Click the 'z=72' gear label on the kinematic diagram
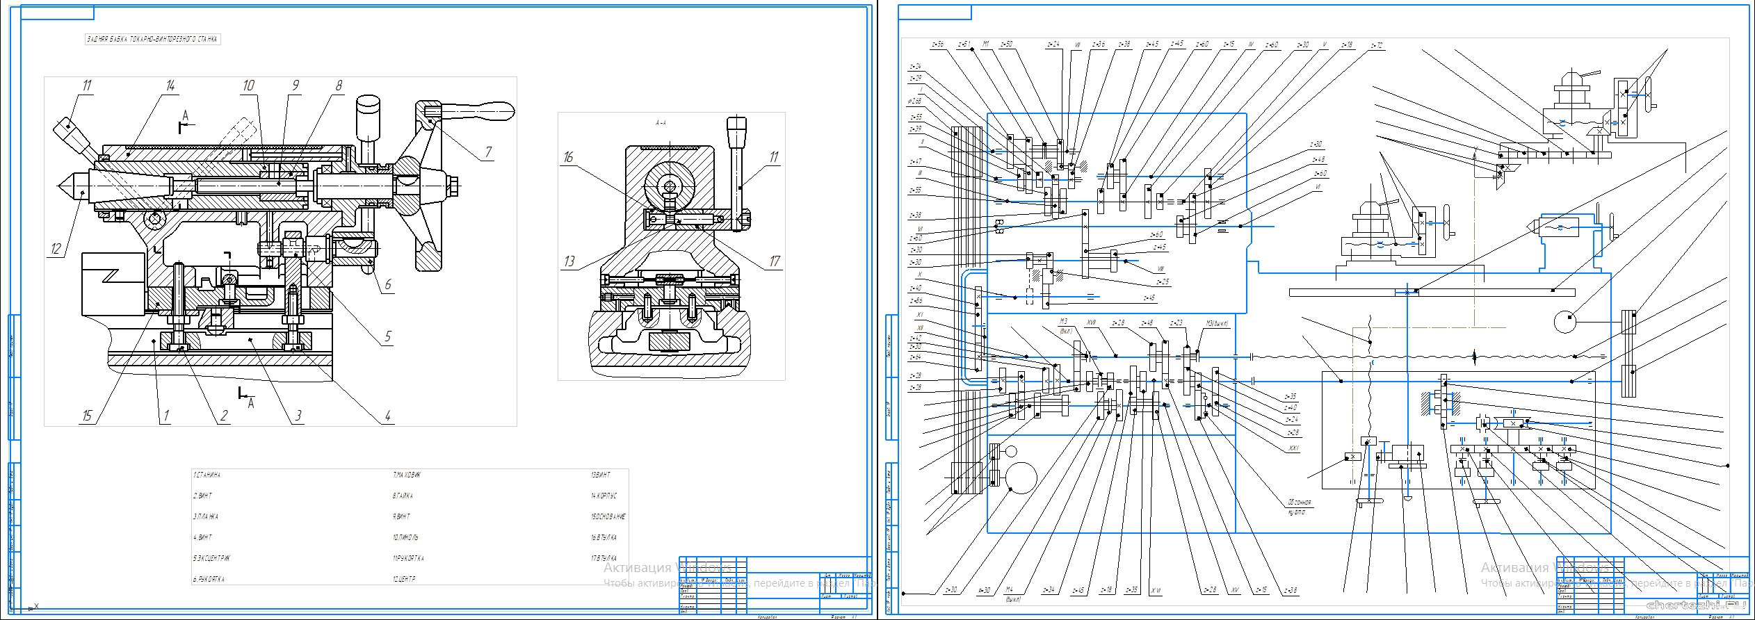1755x620 pixels. pyautogui.click(x=1376, y=45)
